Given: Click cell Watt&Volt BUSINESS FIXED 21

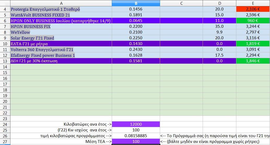Looking at the screenshot, I should point(61,15).
